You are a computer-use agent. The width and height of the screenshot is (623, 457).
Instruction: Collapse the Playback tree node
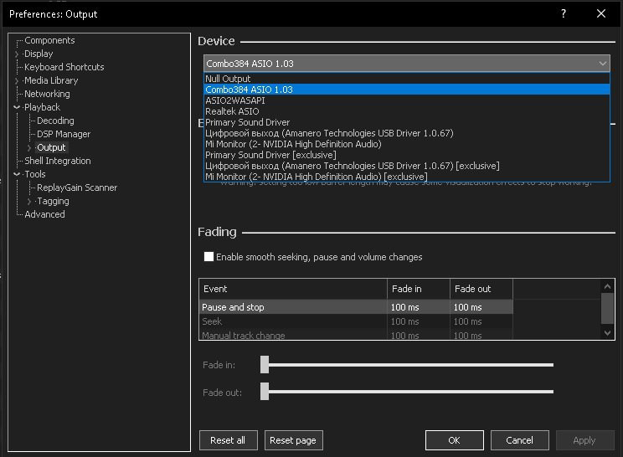[x=17, y=107]
